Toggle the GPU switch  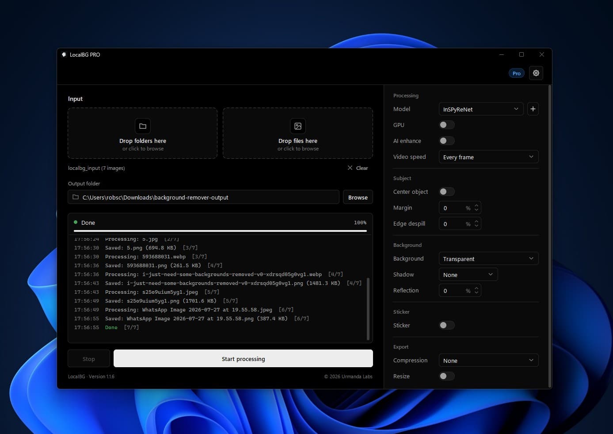(446, 125)
